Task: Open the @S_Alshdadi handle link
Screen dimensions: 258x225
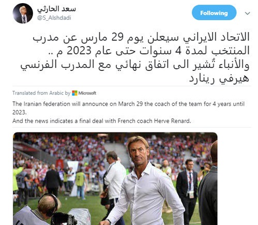Action: point(54,18)
